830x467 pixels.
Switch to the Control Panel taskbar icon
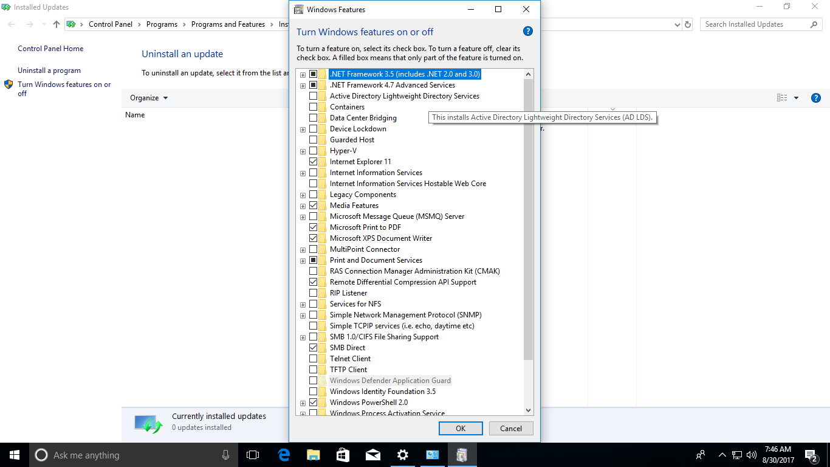coord(433,455)
